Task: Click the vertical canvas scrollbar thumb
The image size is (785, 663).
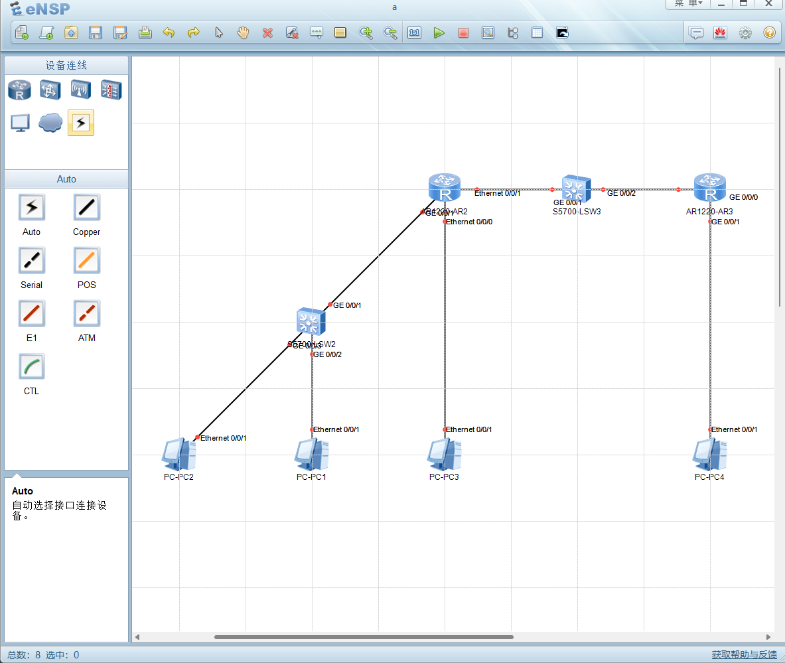Action: pyautogui.click(x=780, y=186)
